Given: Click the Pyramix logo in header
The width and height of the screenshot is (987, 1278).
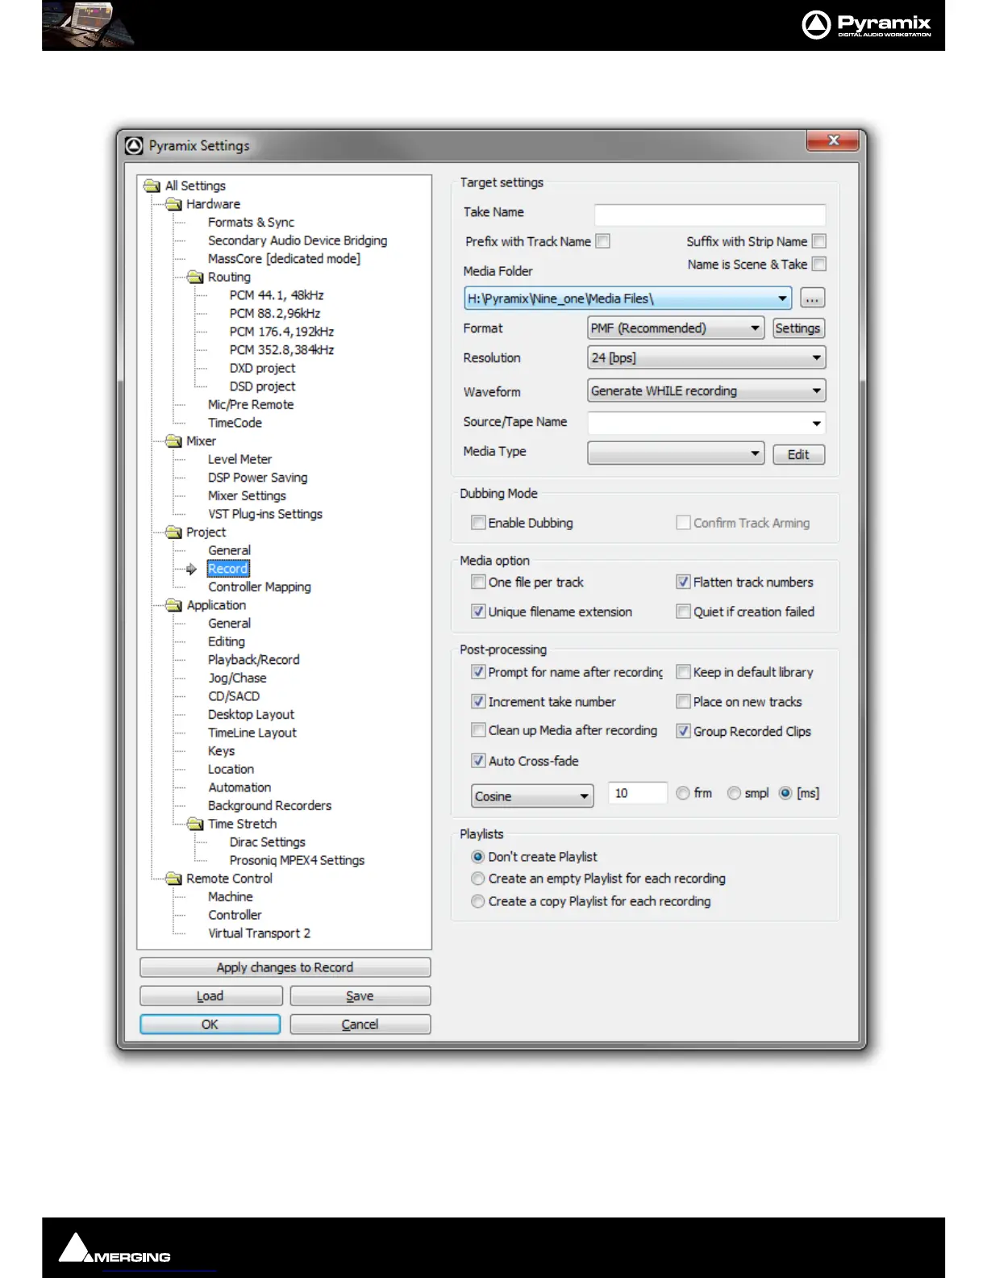Looking at the screenshot, I should [x=866, y=25].
